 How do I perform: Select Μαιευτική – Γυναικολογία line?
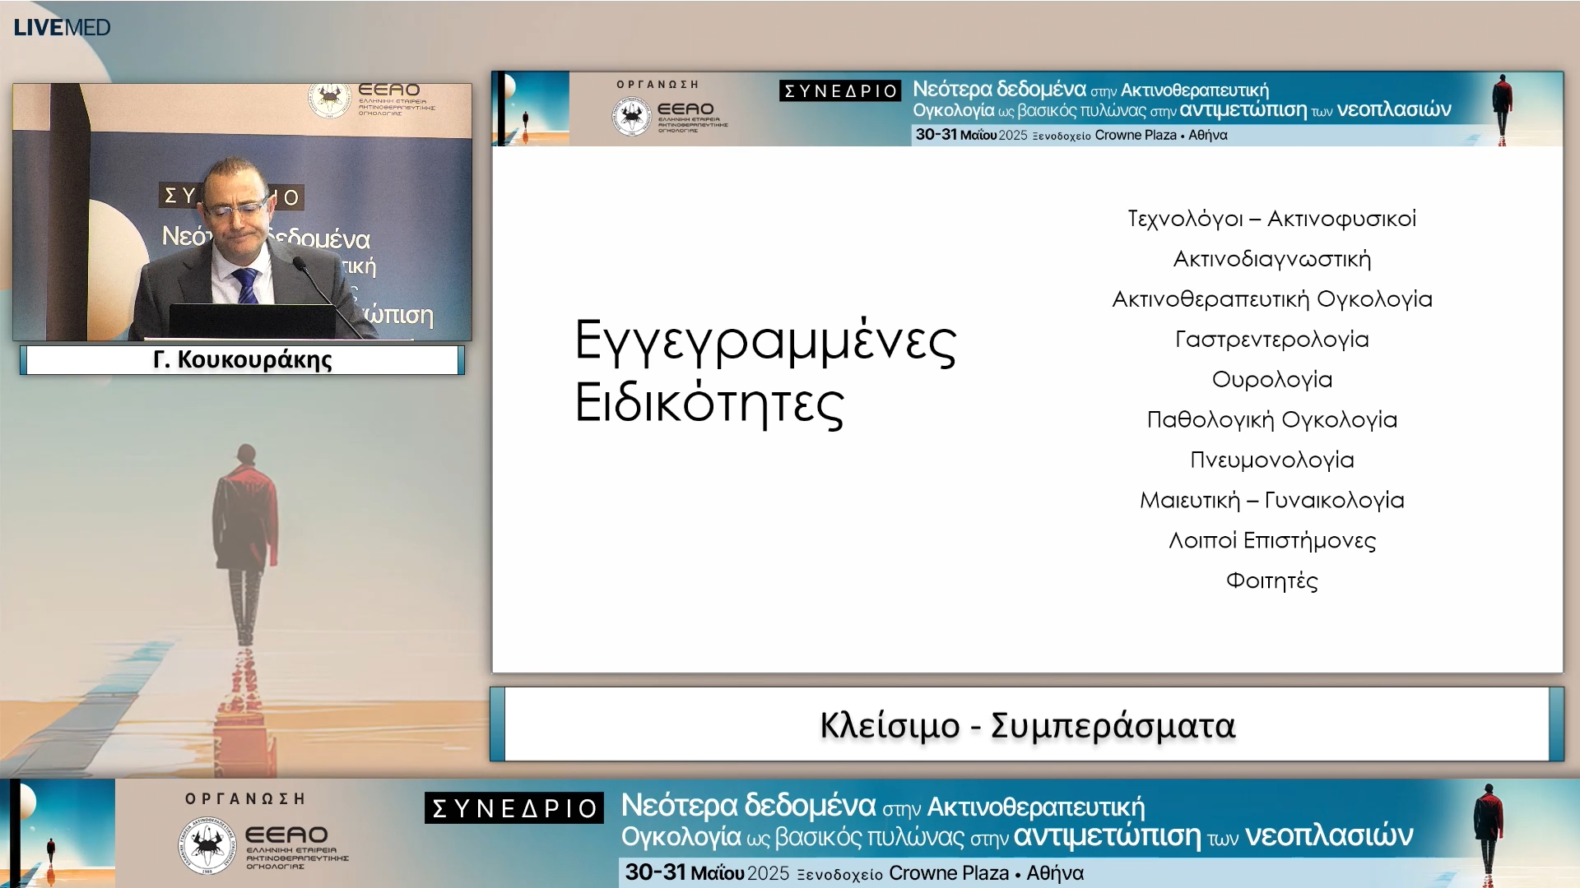(x=1271, y=501)
